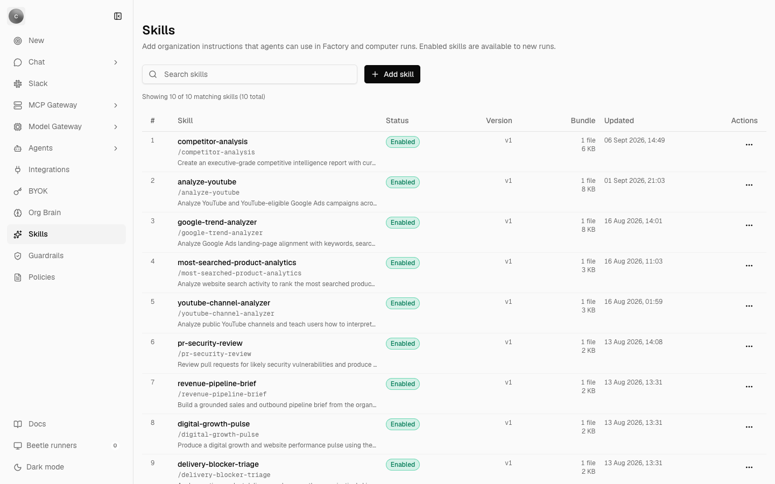This screenshot has height=484, width=775.
Task: Click the Docs book icon
Action: click(18, 424)
